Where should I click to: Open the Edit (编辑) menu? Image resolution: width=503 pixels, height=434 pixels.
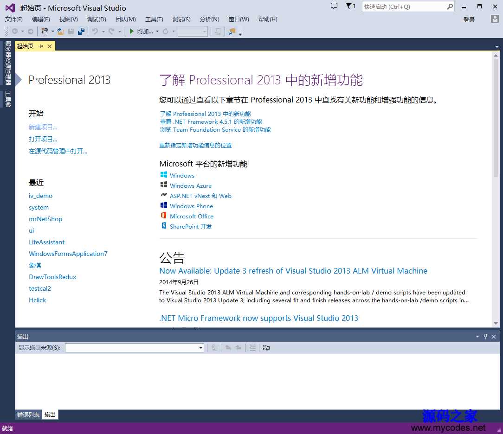pyautogui.click(x=41, y=19)
